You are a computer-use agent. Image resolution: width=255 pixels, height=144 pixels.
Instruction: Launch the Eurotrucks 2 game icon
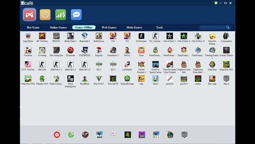(113, 50)
